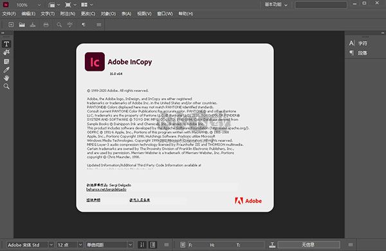Click the © 1999-2020 Adobe copyright line
Image resolution: width=386 pixels, height=251 pixels.
[118, 91]
